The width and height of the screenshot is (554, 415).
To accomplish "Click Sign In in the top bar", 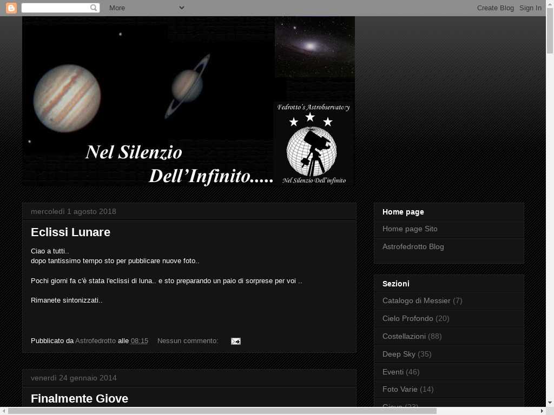I will (530, 8).
